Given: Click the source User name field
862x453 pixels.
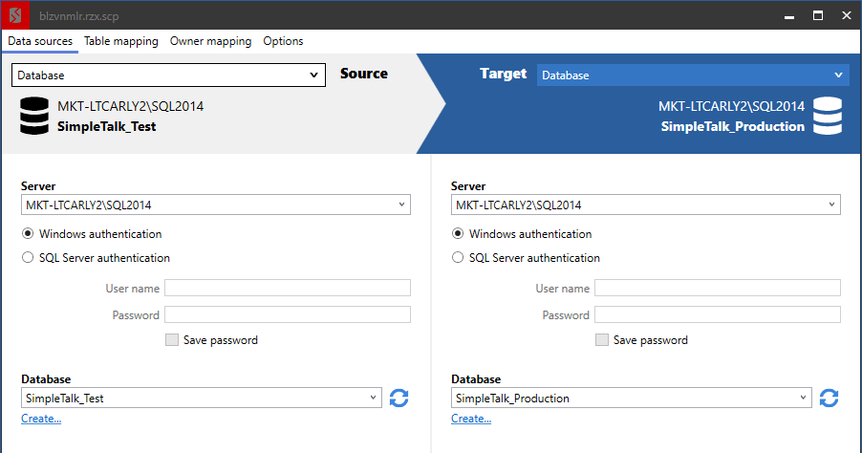Looking at the screenshot, I should coord(288,288).
